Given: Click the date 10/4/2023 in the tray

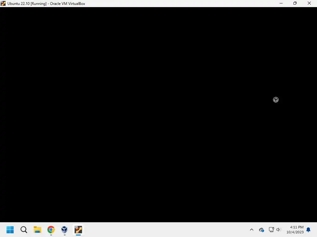Looking at the screenshot, I should [x=295, y=232].
